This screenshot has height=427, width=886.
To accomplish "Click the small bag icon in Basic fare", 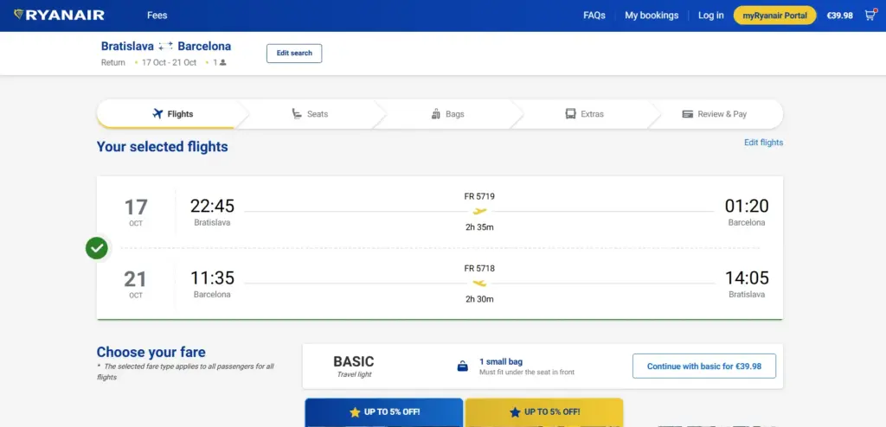I will coord(463,366).
